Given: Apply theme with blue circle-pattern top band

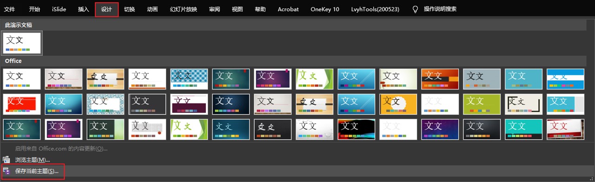Looking at the screenshot, I should pyautogui.click(x=189, y=79).
